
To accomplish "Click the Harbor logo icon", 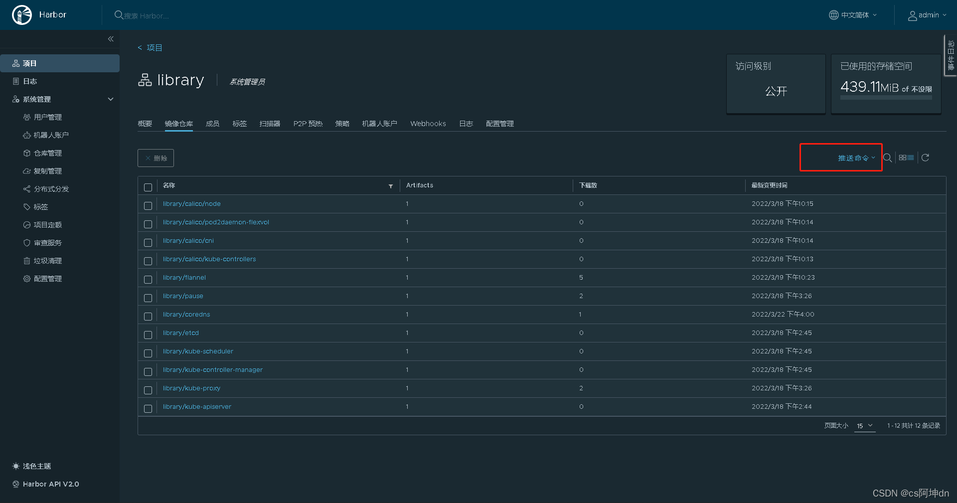I will point(22,15).
